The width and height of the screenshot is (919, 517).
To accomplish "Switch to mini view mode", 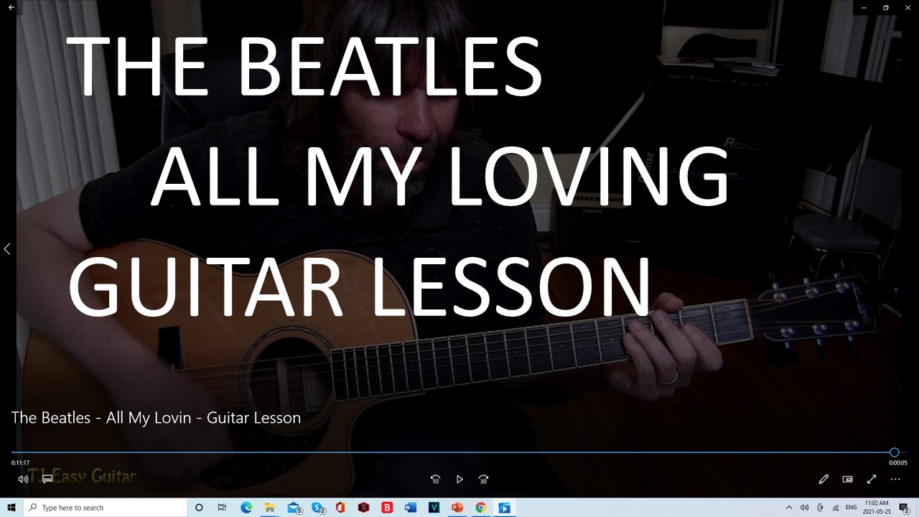I will pos(847,479).
